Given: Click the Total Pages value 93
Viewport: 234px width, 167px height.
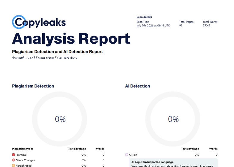Looking at the screenshot, I should [181, 26].
